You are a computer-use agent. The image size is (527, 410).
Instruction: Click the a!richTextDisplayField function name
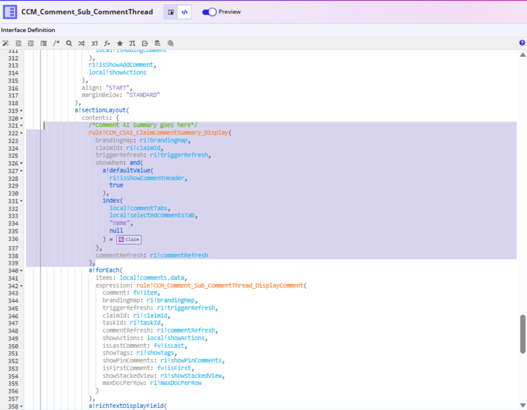point(126,405)
